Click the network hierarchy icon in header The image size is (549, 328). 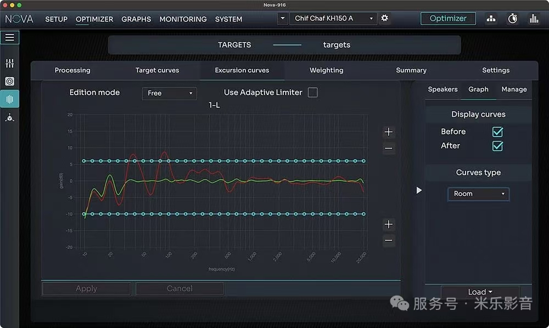point(491,19)
